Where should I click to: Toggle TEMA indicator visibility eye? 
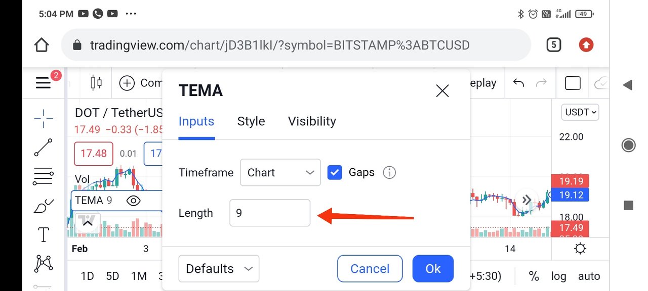133,201
